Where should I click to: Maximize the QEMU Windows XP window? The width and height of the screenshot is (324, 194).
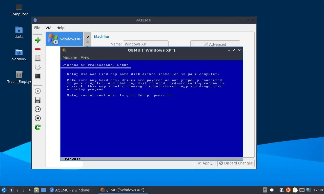pos(234,50)
